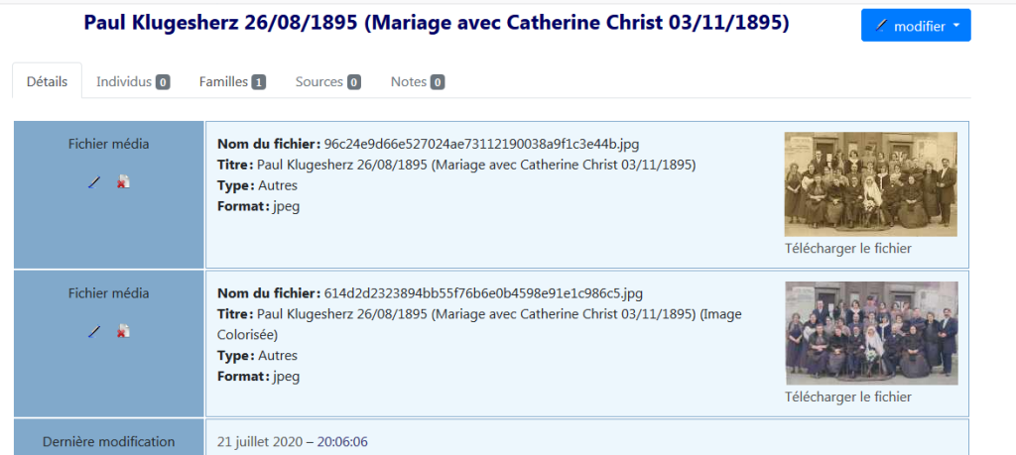The width and height of the screenshot is (1016, 455).
Task: Remove the colorized image media file
Action: (x=123, y=331)
